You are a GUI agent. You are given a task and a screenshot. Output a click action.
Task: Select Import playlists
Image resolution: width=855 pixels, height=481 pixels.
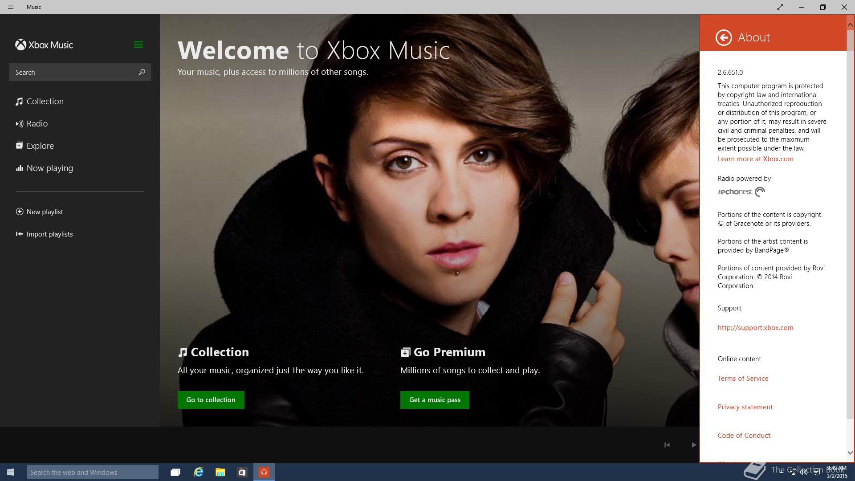pos(44,234)
